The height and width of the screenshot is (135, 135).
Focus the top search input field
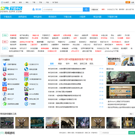(63, 9)
